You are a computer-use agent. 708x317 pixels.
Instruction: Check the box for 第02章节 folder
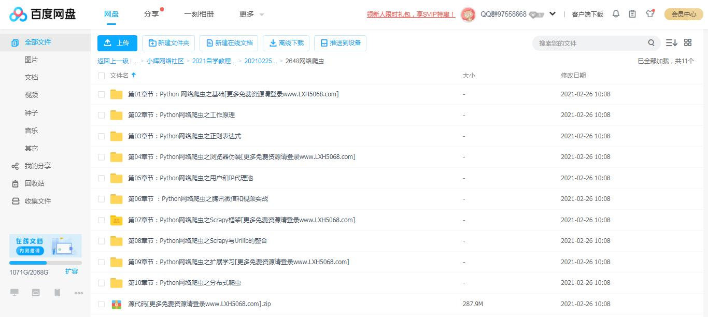101,115
